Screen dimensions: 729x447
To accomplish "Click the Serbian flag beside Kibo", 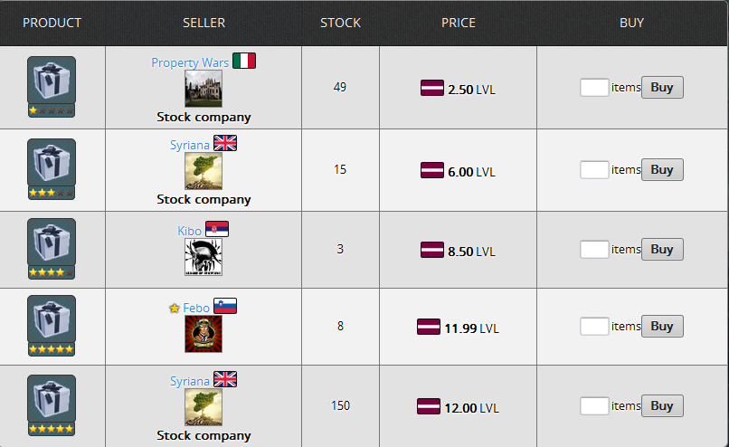I will click(217, 229).
